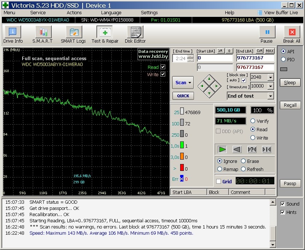Select the Write scan mode
305x250 pixels.
(x=253, y=138)
